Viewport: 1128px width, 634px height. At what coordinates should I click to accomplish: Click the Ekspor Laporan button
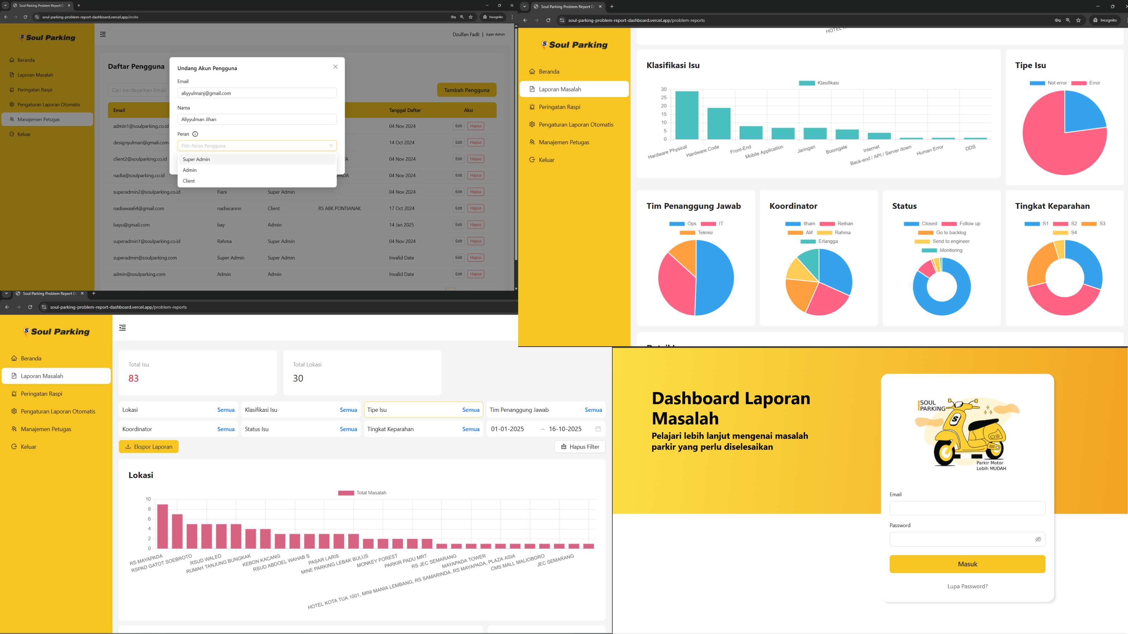(x=149, y=446)
